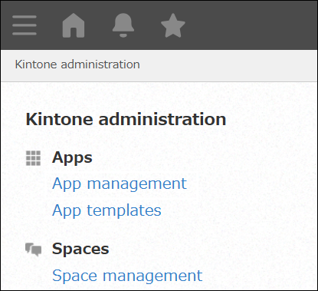Open the Space management link
The width and height of the screenshot is (318, 291).
(127, 276)
